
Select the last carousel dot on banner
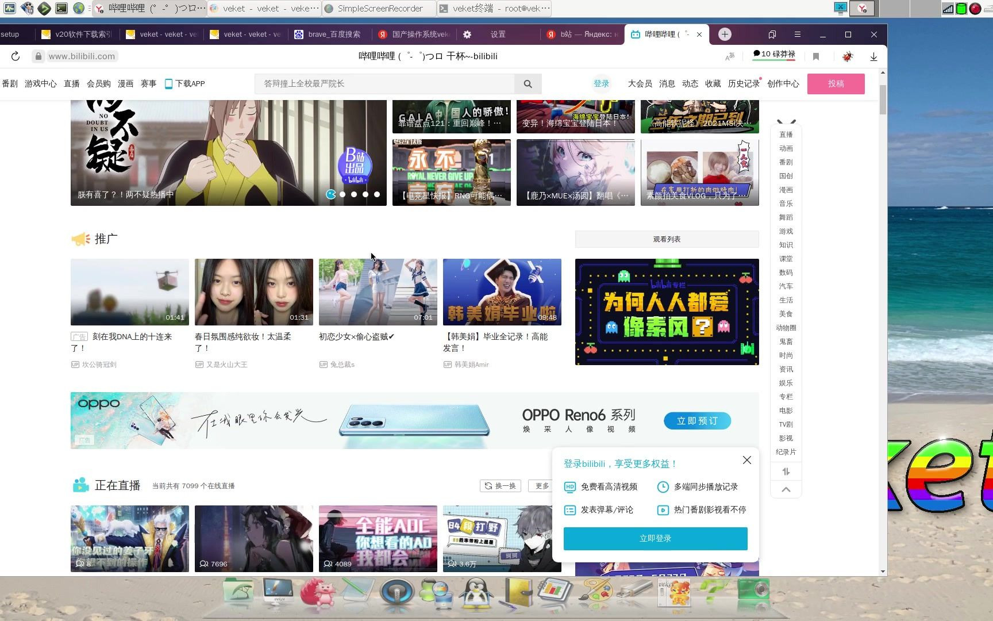[x=377, y=194]
